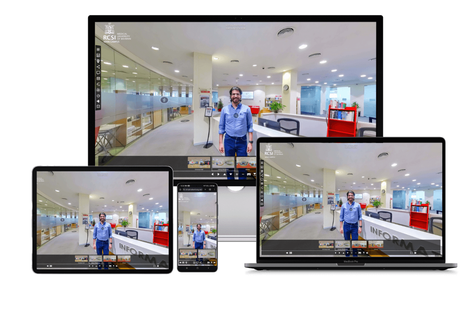Open the browser tabs switcher on the phone
472x314 pixels.
click(x=210, y=189)
